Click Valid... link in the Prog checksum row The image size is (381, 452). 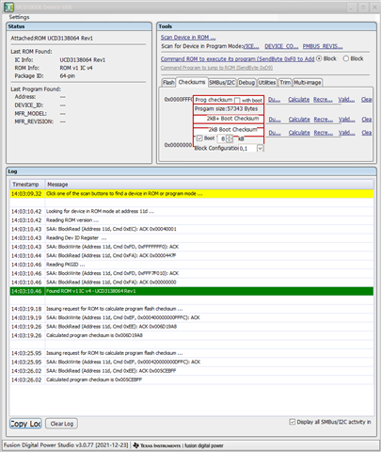tap(346, 100)
